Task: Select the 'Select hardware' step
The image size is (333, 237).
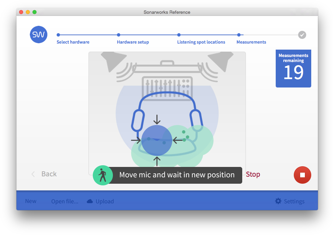Action: click(x=73, y=42)
